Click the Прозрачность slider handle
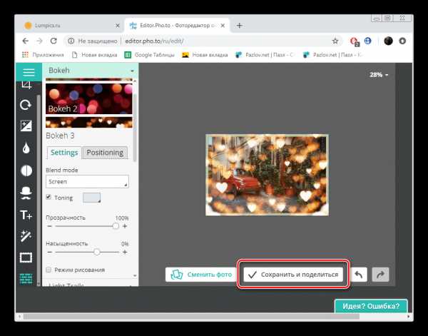428x336 pixels. (x=116, y=226)
